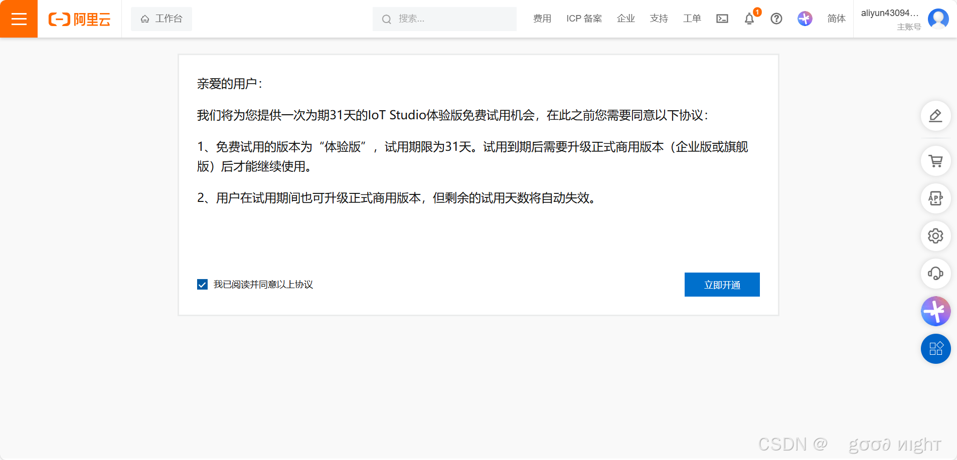Screen dimensions: 957x460
Task: Open the customer service headset icon
Action: click(x=936, y=274)
